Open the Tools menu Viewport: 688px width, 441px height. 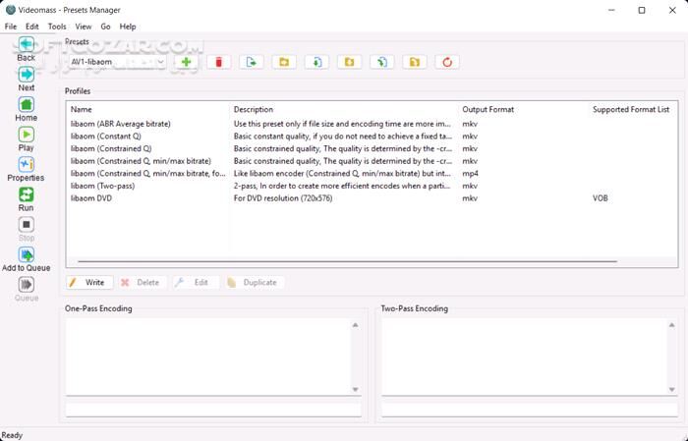tap(57, 27)
